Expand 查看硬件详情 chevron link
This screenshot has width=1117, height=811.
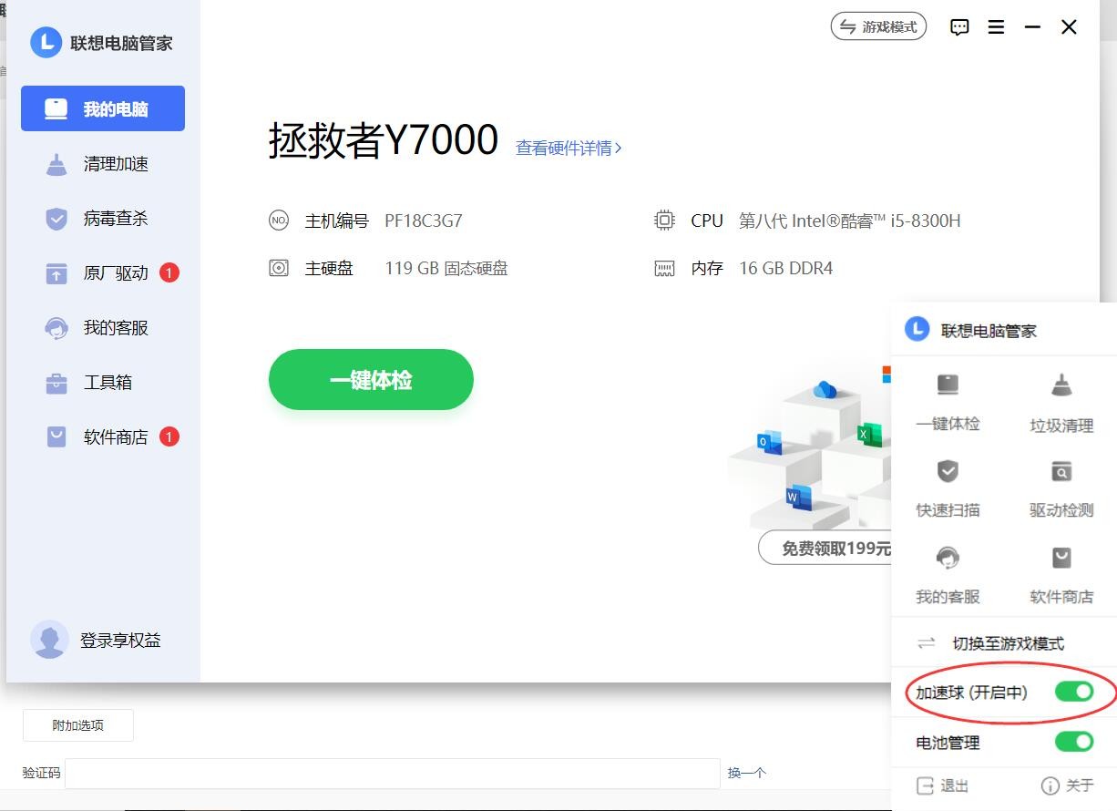click(569, 148)
